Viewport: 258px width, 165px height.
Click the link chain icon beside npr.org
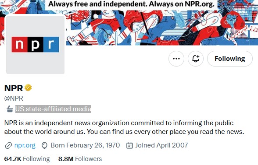[x=8, y=145]
